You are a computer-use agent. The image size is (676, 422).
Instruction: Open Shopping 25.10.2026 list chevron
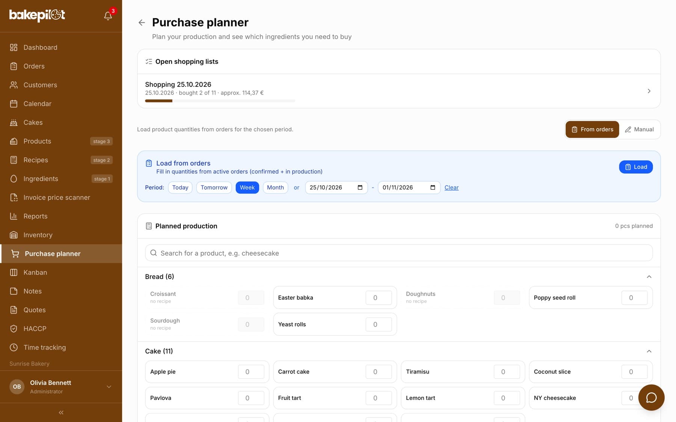click(x=649, y=91)
